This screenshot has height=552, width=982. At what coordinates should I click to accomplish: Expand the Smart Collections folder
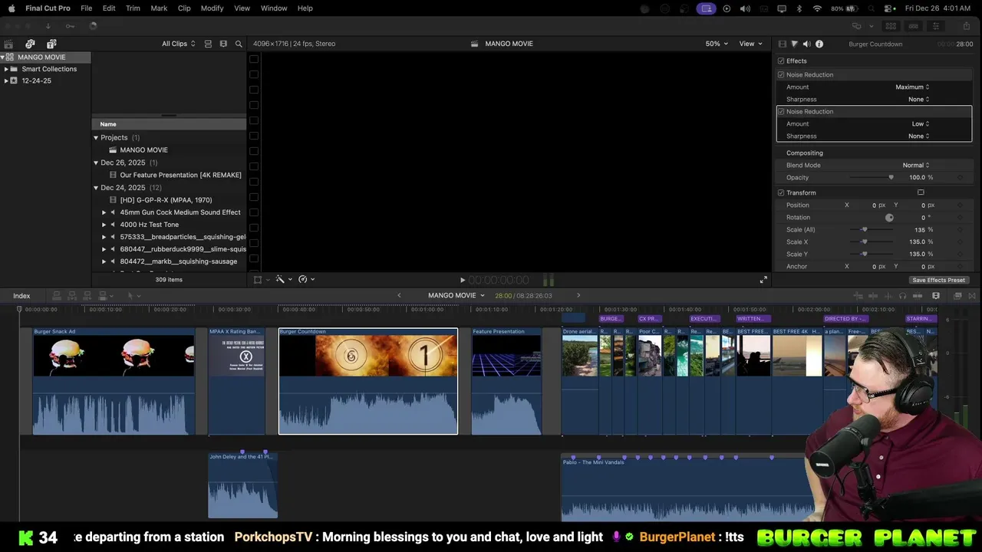click(6, 69)
